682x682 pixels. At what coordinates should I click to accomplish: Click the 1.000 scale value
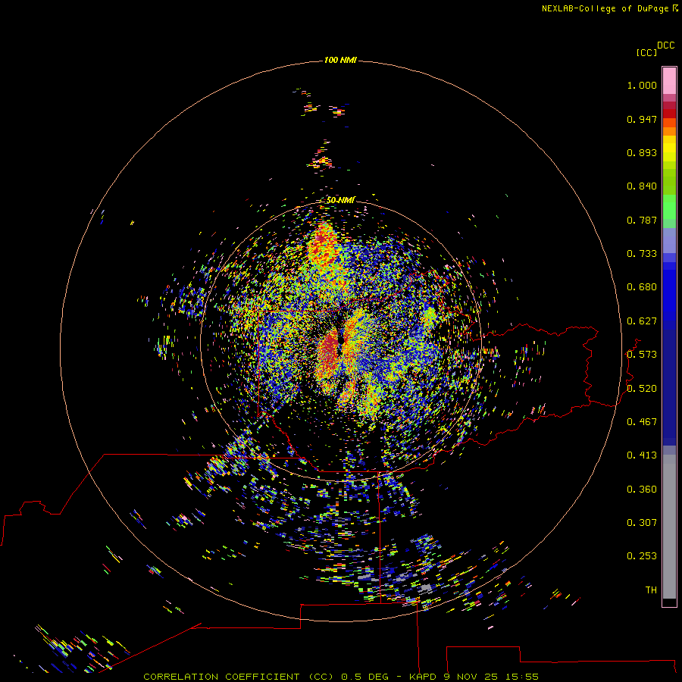(x=642, y=85)
